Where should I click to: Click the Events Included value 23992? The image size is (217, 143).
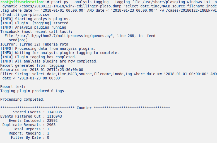click(52, 120)
